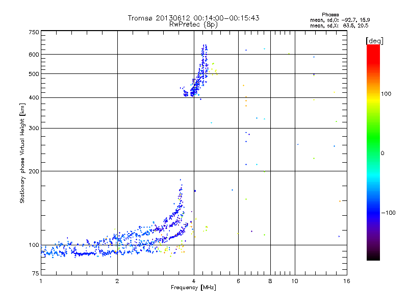Click the '[deg]' colorbar unit label
408x306 pixels.
374,41
